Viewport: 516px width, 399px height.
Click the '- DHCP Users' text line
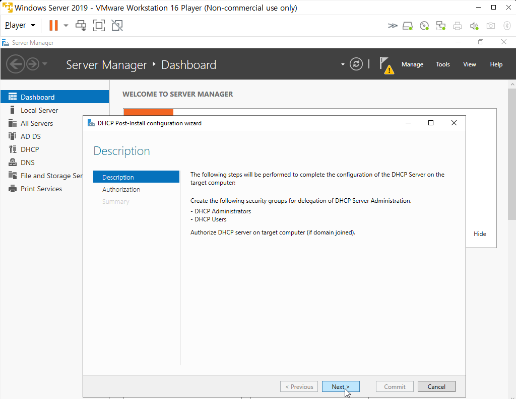[208, 219]
